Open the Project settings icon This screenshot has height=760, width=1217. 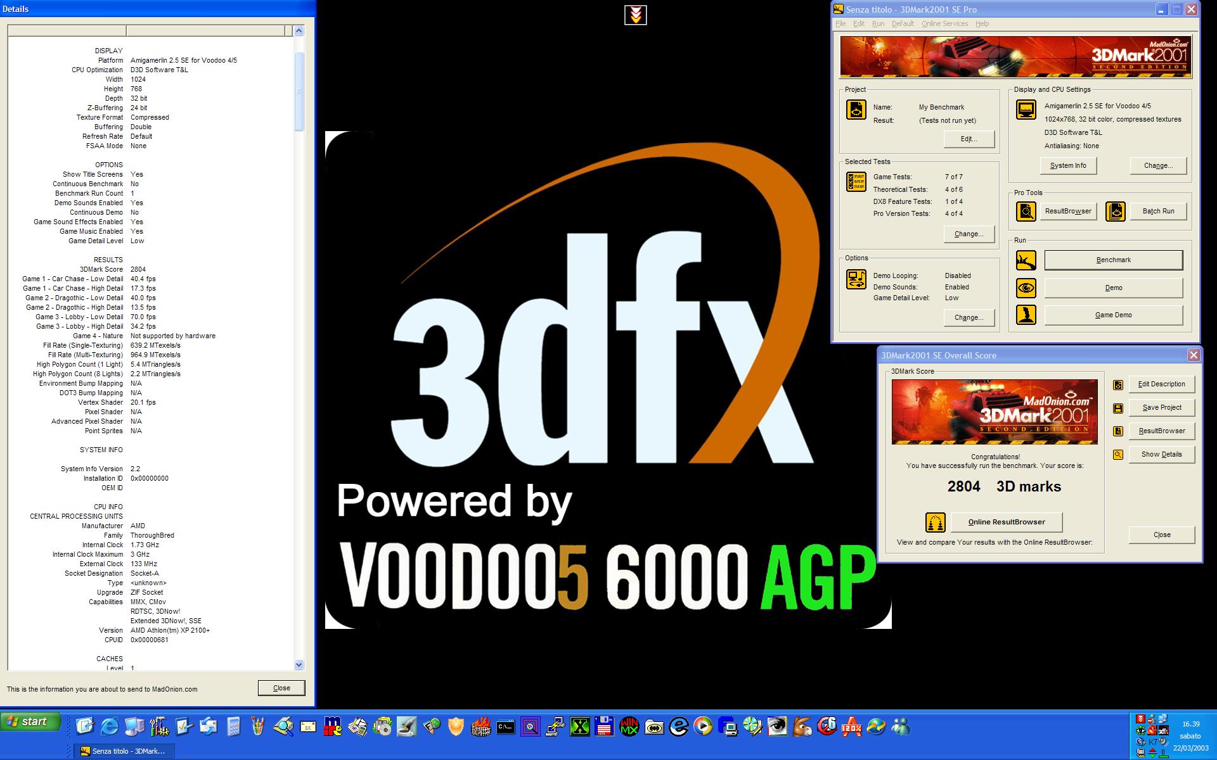click(856, 110)
